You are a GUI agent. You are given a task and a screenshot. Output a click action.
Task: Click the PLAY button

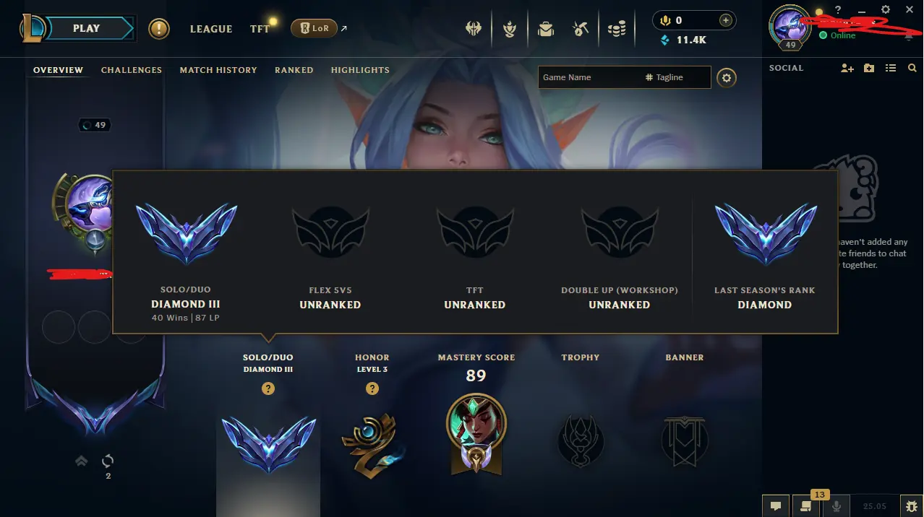click(86, 28)
